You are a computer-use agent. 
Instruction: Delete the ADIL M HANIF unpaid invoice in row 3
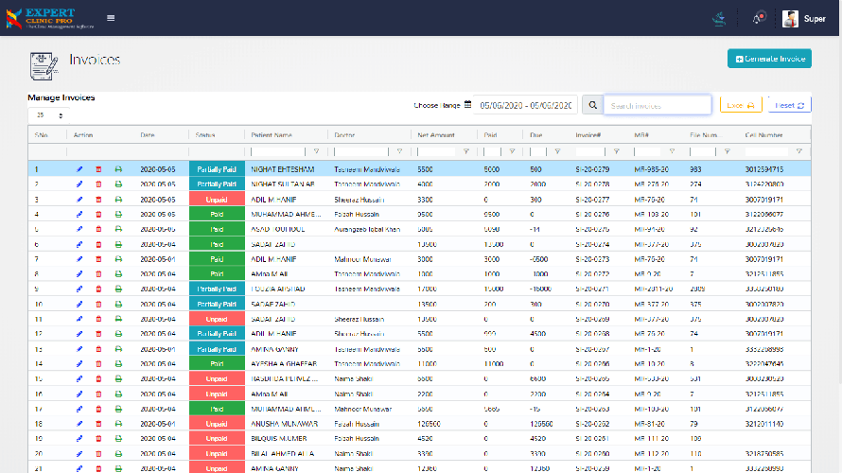click(99, 200)
